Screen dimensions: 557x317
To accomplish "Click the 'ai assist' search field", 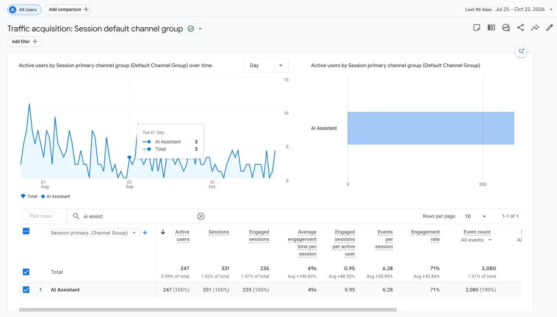I will click(x=139, y=216).
